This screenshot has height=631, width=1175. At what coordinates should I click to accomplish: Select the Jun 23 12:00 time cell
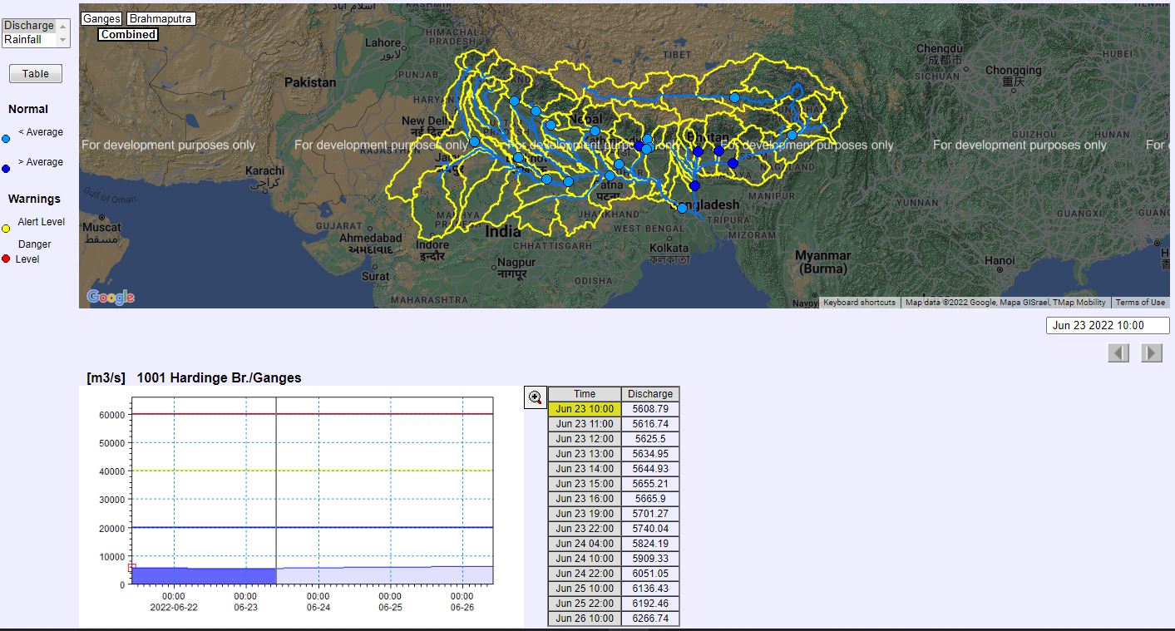click(x=585, y=439)
